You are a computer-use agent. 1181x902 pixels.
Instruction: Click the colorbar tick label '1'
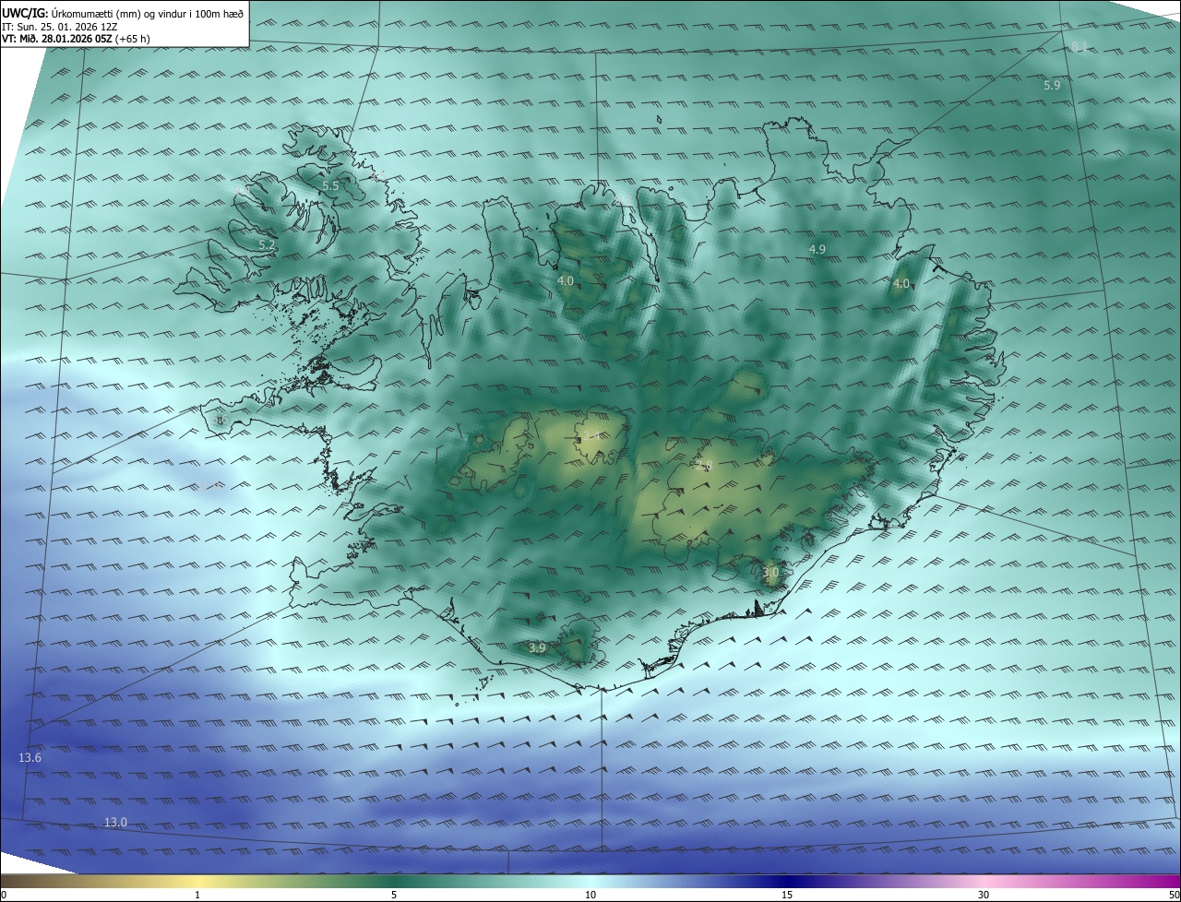pyautogui.click(x=197, y=896)
